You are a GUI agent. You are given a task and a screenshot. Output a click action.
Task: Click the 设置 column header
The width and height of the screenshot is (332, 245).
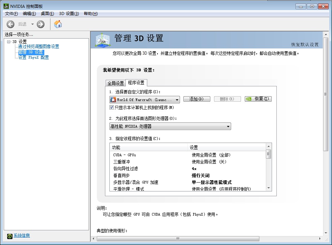[x=227, y=147]
